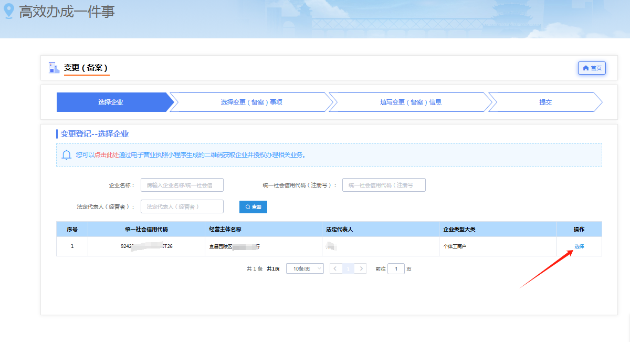Click the 前往 page number box
630x342 pixels.
pos(396,268)
